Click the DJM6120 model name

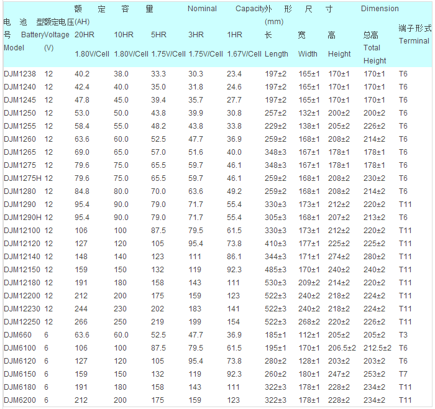pos(20,361)
